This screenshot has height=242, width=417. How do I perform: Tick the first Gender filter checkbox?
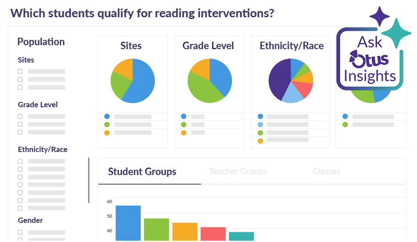pyautogui.click(x=20, y=232)
